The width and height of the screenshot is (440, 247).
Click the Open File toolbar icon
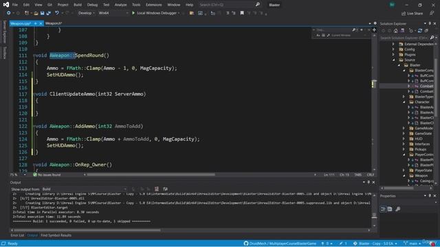pyautogui.click(x=36, y=13)
